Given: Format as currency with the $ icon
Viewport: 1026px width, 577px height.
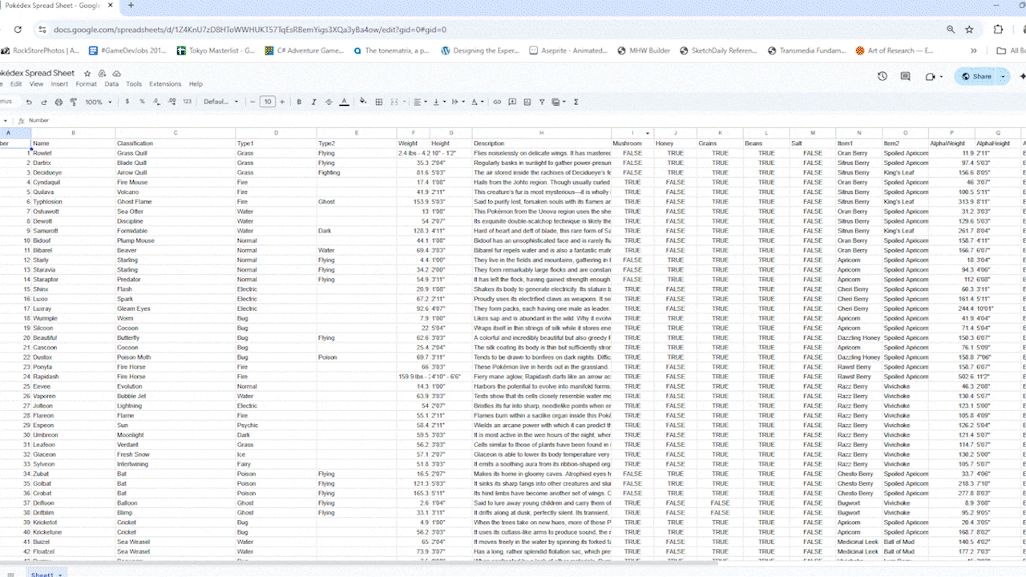Looking at the screenshot, I should (x=127, y=102).
